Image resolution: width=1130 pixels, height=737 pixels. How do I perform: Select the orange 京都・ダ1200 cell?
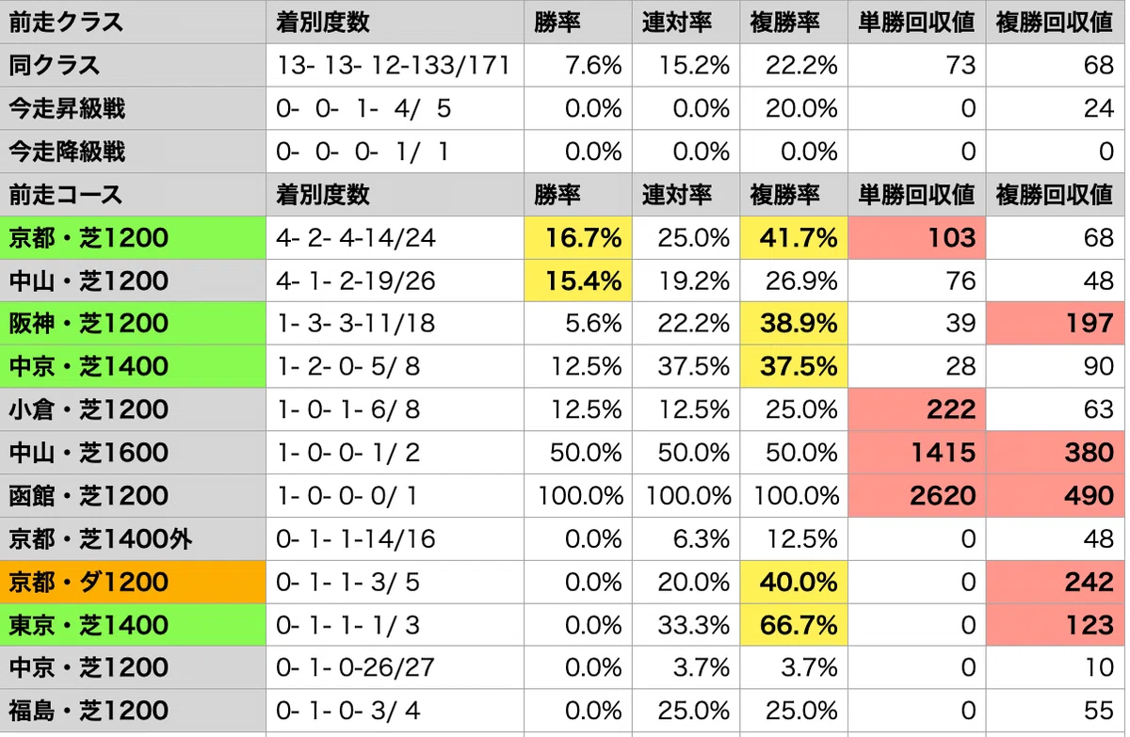[x=133, y=582]
